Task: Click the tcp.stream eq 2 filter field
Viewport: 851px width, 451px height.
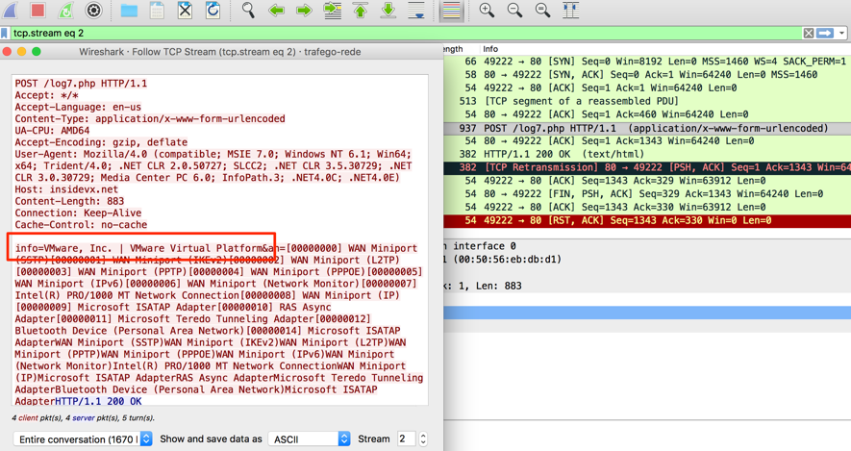Action: (x=404, y=33)
